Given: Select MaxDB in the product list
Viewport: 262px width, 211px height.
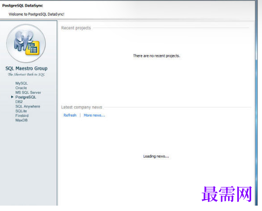Looking at the screenshot, I should click(x=22, y=120).
